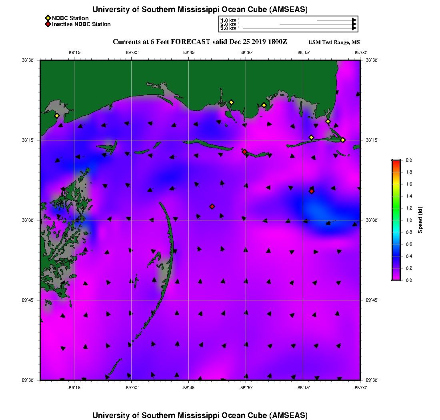Click red inactive marker on the 88°30' line

[x=244, y=152]
